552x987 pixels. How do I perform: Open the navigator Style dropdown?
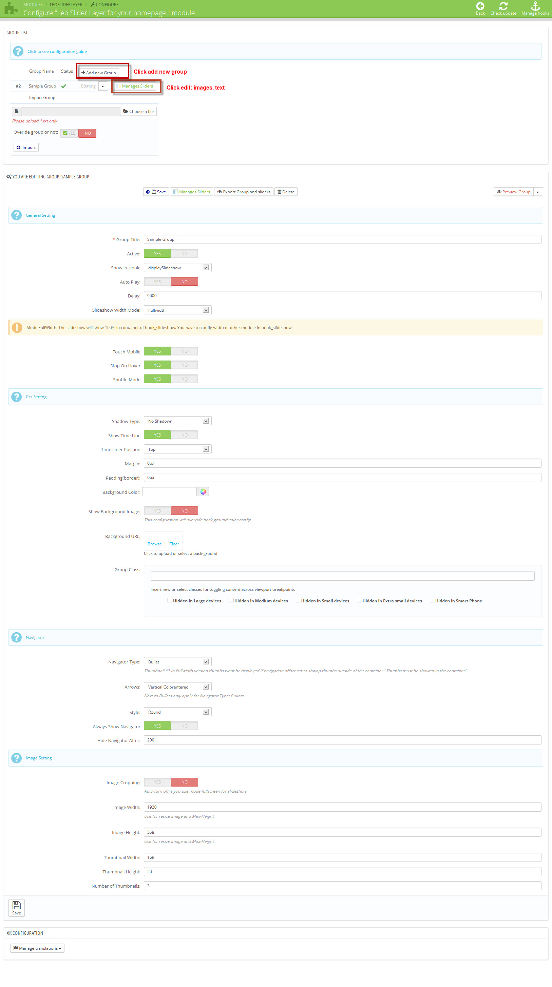point(177,712)
